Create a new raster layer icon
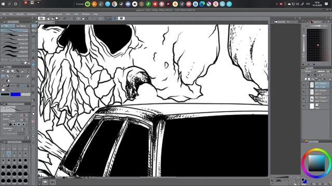The height and width of the screenshot is (186, 332). click(x=306, y=79)
